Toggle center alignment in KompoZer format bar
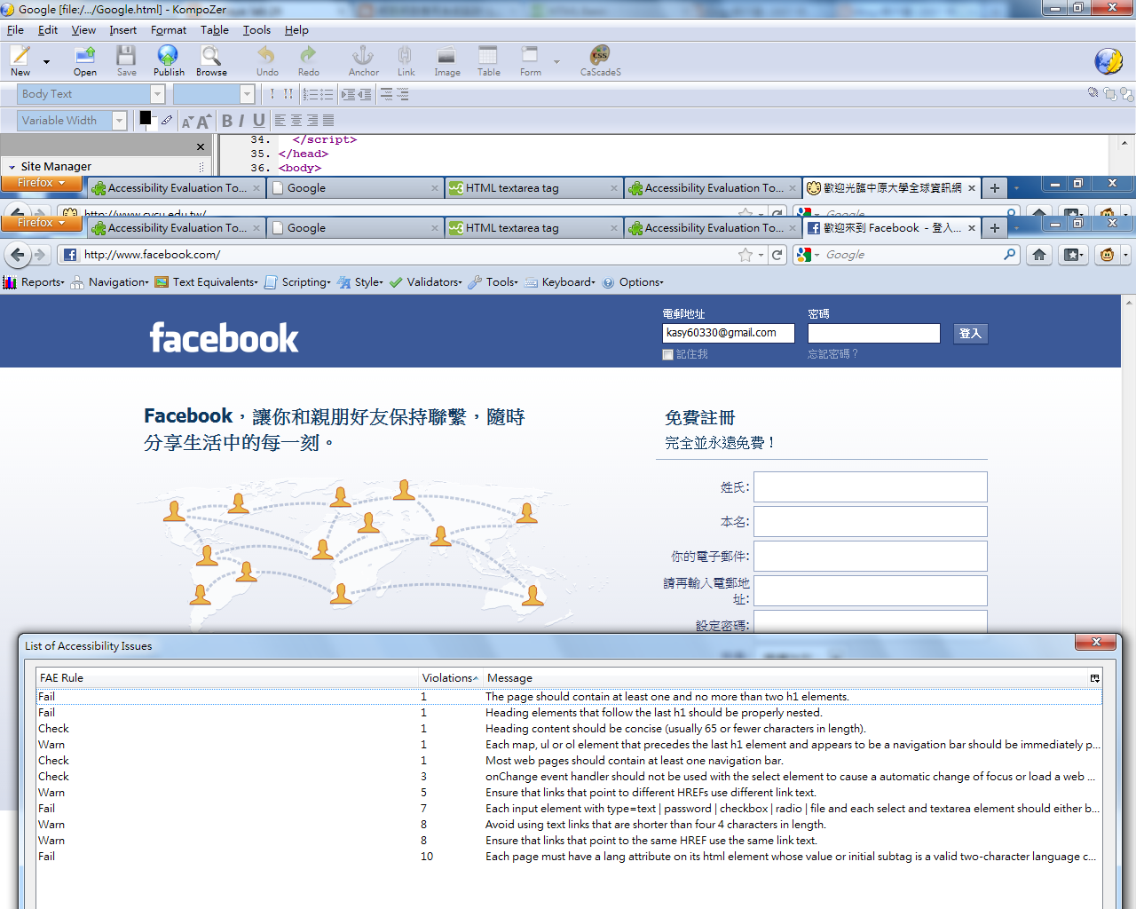This screenshot has height=909, width=1136. coord(296,120)
